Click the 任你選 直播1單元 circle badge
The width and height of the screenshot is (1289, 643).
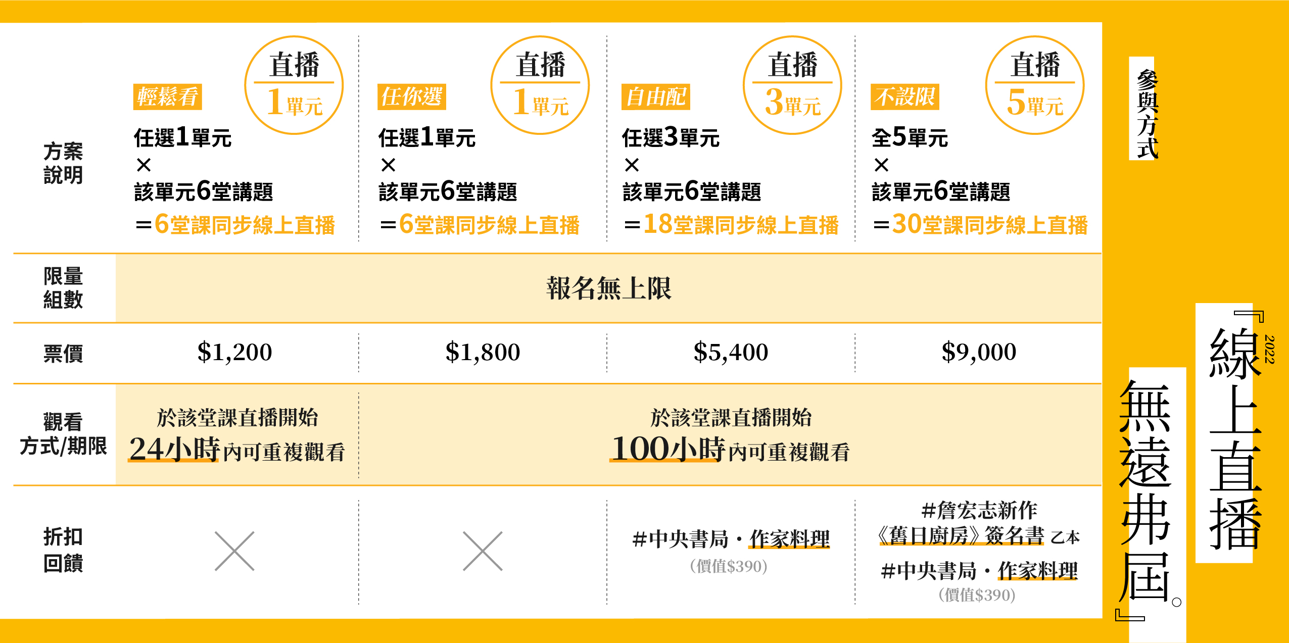540,85
